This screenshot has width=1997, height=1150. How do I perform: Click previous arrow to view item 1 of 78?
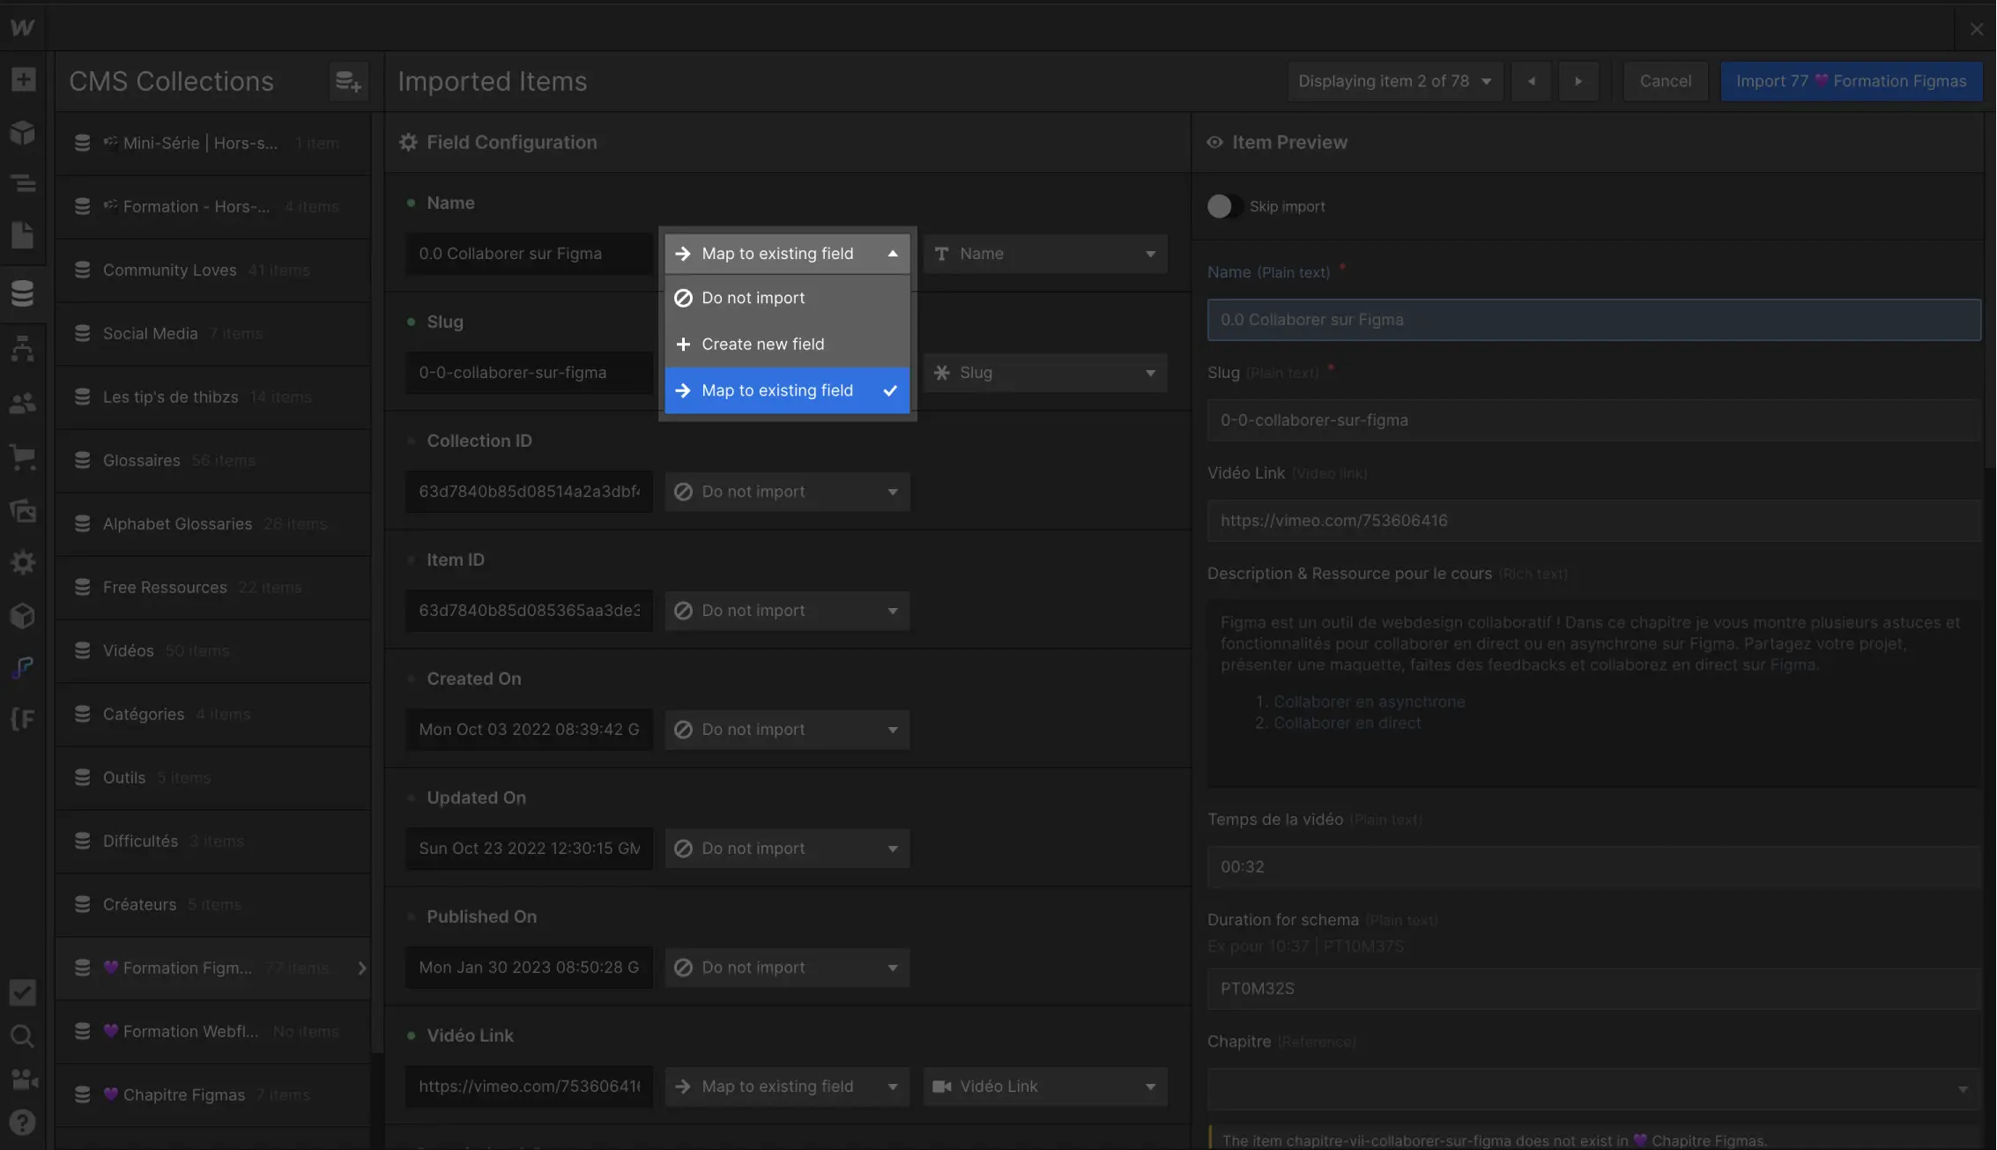click(1531, 81)
